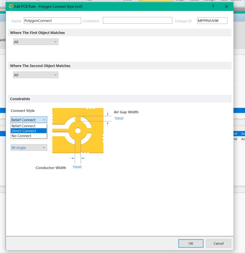Viewport: 245px width, 254px height.
Task: Click the empty Comment text field
Action: click(137, 20)
